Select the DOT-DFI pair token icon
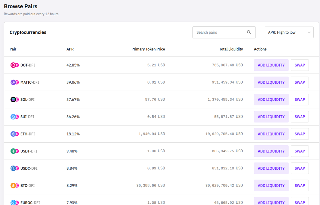 pyautogui.click(x=15, y=65)
